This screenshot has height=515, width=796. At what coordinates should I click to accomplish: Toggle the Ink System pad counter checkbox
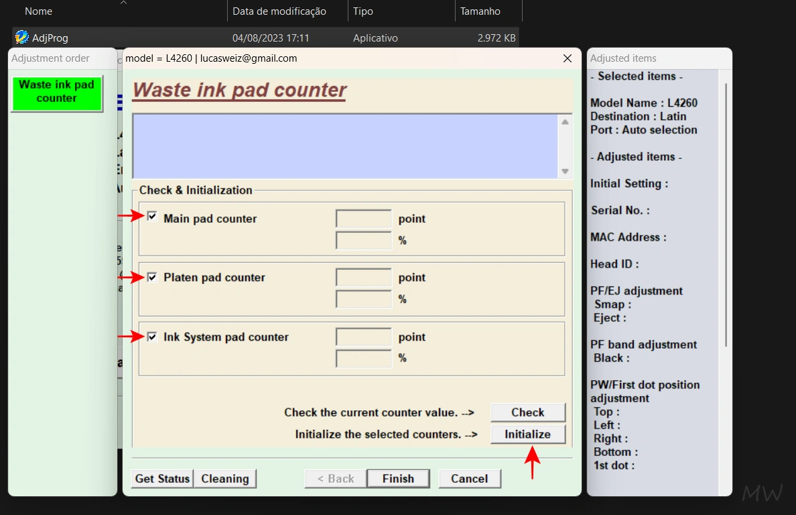coord(153,337)
